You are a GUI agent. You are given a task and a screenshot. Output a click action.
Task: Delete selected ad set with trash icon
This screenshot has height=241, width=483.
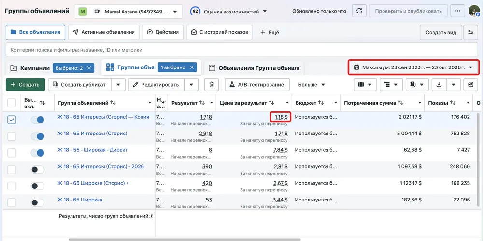212,84
